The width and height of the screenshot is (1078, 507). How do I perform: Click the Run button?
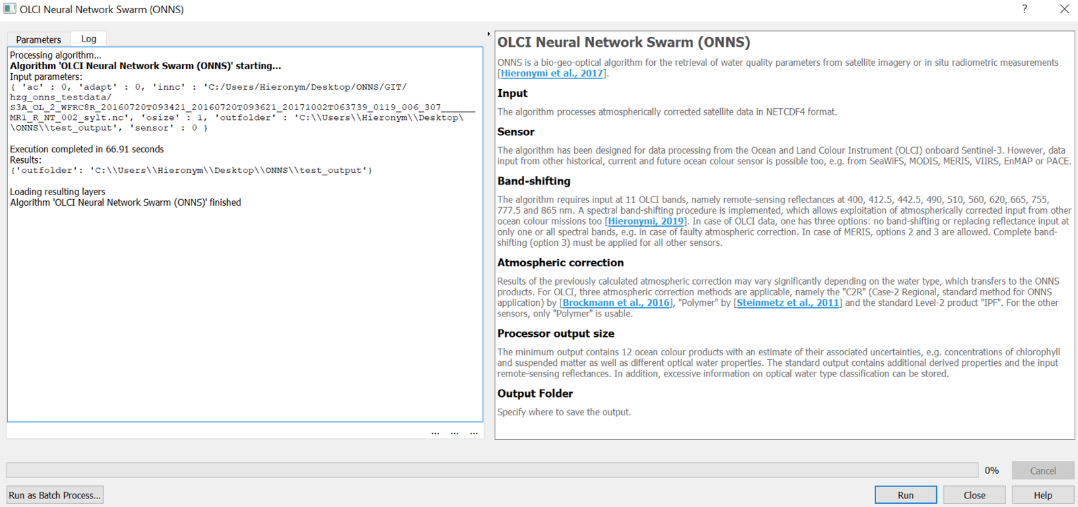(905, 495)
